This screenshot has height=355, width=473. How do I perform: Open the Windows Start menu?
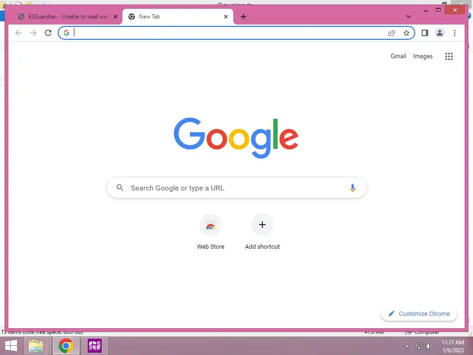[11, 346]
